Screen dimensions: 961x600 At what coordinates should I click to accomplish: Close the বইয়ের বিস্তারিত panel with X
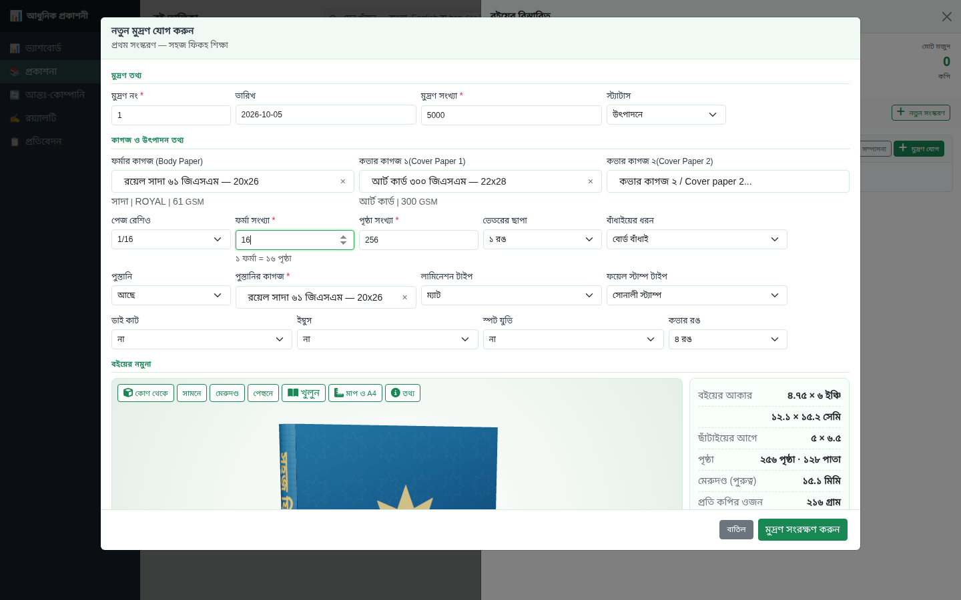pos(947,17)
